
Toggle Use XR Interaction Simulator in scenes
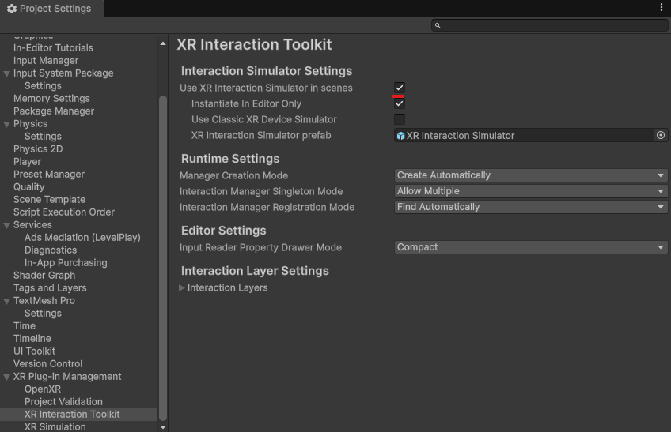(x=400, y=88)
